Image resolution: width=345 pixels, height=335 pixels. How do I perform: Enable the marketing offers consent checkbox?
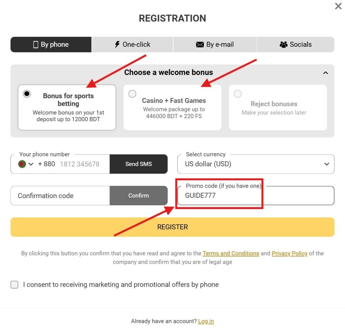coord(14,285)
